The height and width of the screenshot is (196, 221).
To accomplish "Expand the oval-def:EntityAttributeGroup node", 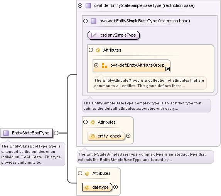I will [x=96, y=65].
